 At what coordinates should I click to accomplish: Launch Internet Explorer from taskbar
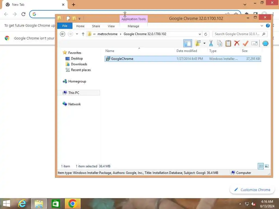(x=22, y=204)
